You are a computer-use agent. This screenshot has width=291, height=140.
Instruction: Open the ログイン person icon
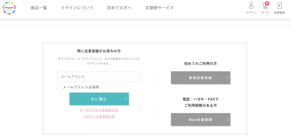251,6
